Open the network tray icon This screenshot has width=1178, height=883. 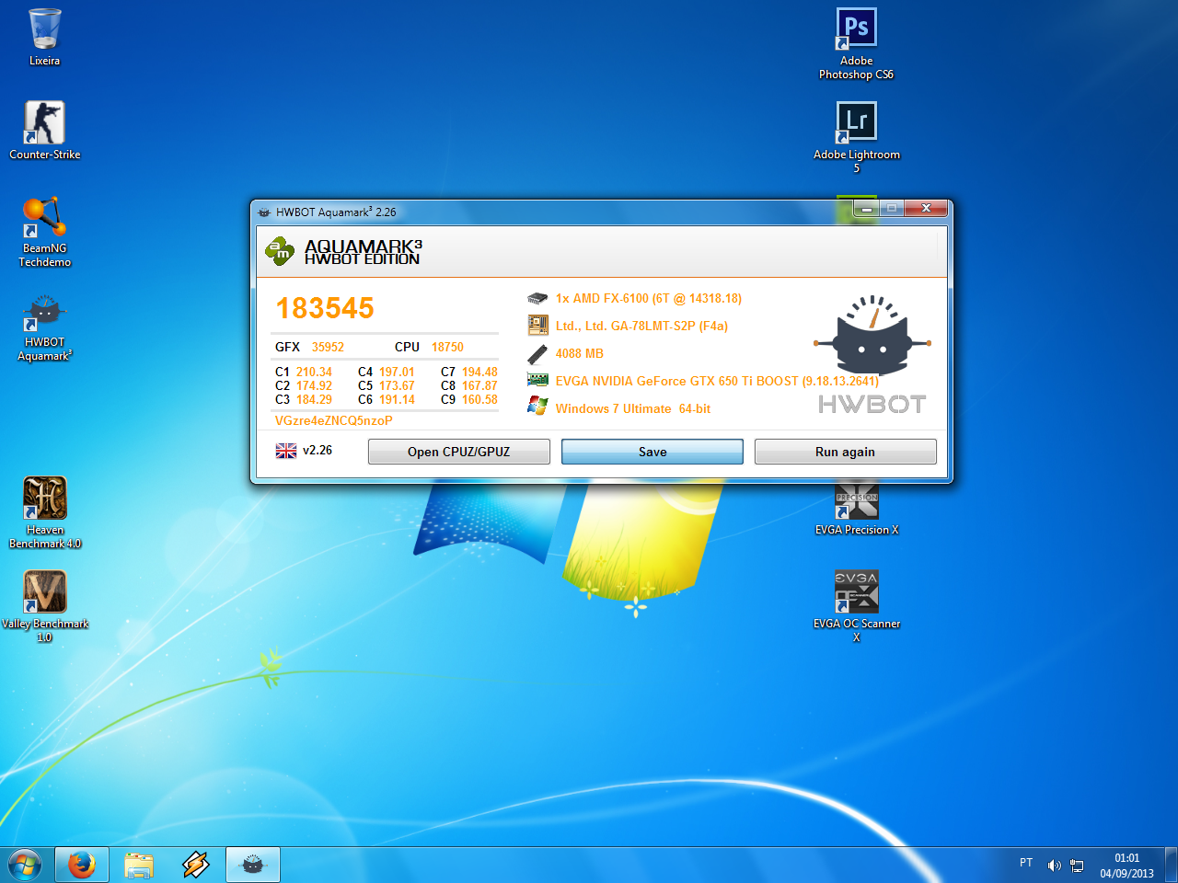(1077, 866)
